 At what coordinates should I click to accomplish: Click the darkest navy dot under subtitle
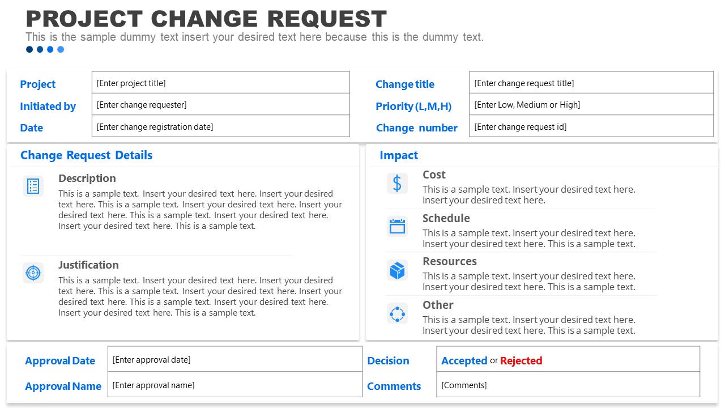(x=29, y=49)
